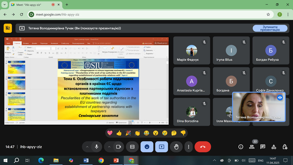Open the activities panel
The height and width of the screenshot is (165, 293).
274,147
